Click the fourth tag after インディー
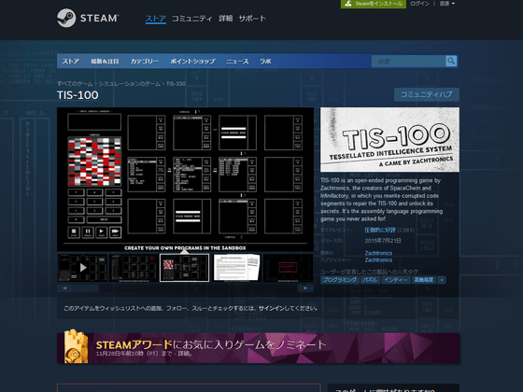Screen dimensions: 523x392 point(424,280)
